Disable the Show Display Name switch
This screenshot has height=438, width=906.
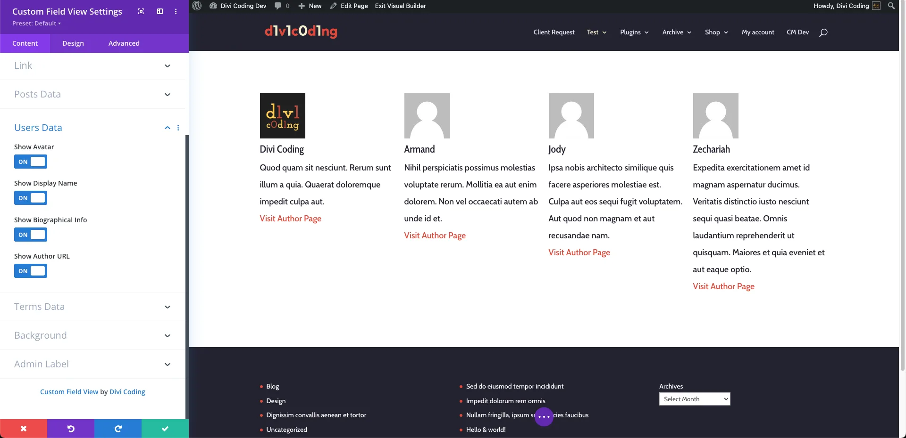(x=31, y=198)
